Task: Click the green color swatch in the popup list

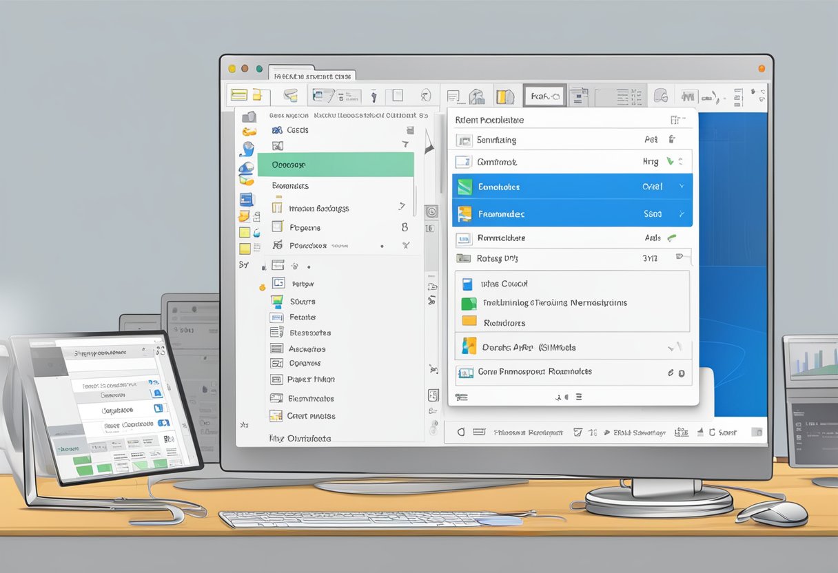Action: click(x=469, y=302)
